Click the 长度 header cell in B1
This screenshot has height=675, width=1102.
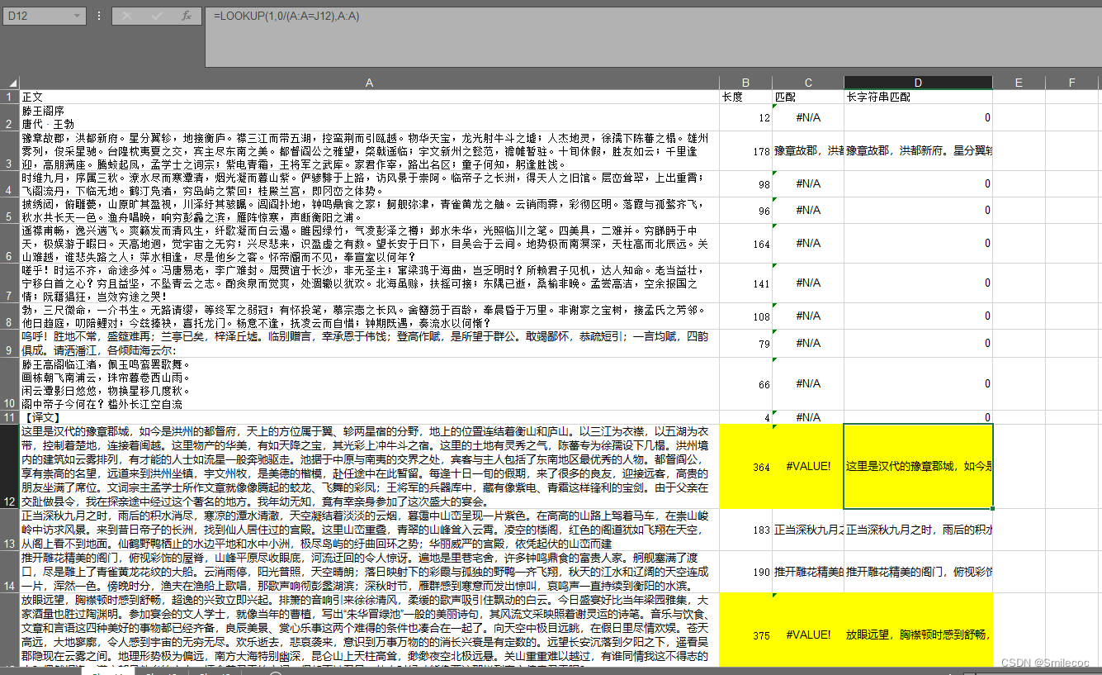[x=746, y=97]
